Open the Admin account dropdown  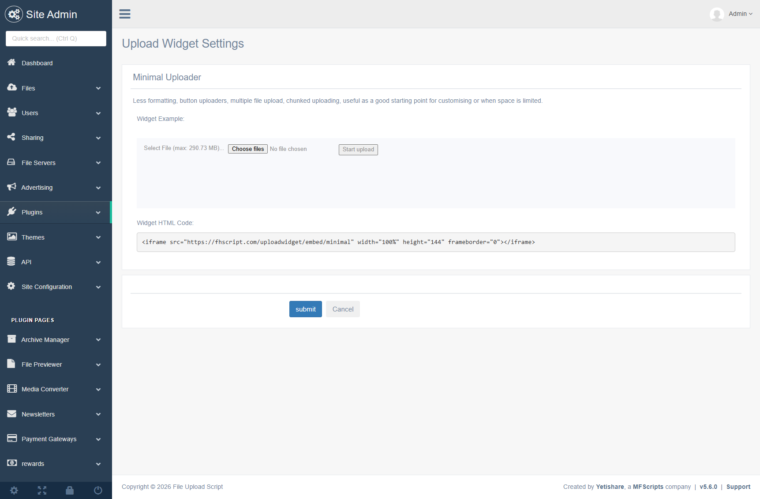coord(740,14)
